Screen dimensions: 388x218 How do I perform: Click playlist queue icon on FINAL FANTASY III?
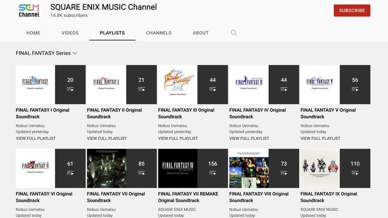(212, 89)
